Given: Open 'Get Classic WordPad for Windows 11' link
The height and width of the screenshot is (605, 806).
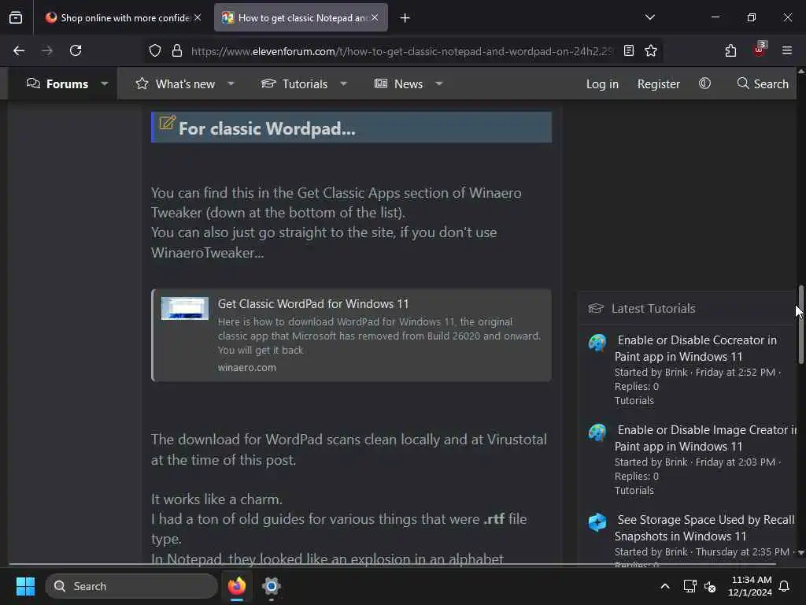Looking at the screenshot, I should 313,303.
